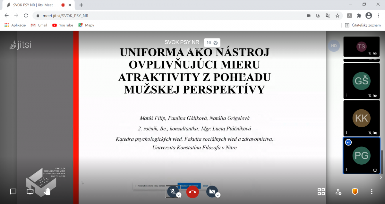
Task: Click the Jitsi logo
Action: coord(20,45)
